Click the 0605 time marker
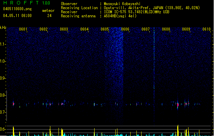 pos(105,29)
